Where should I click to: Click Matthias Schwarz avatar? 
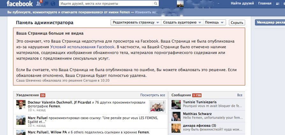pos(176,116)
